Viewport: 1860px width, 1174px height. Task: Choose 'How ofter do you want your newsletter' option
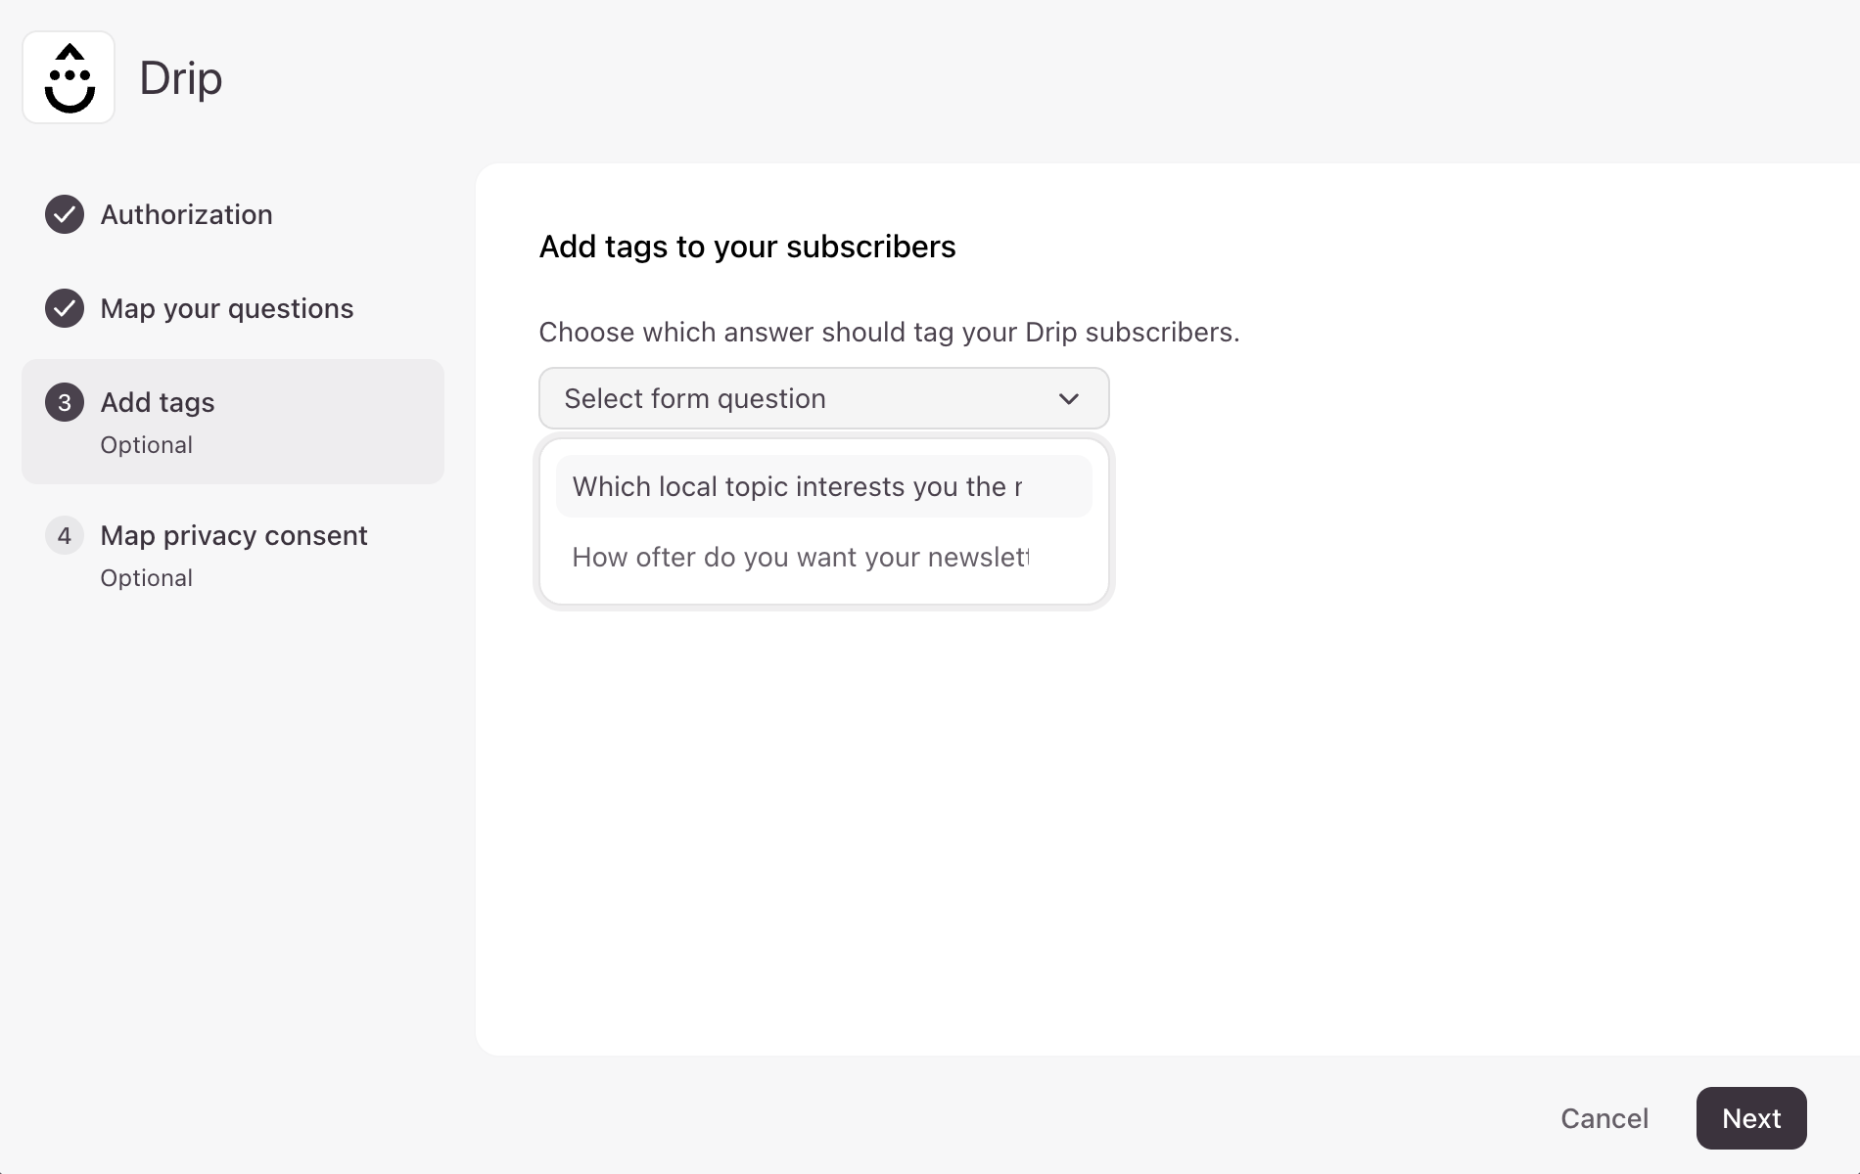(823, 557)
